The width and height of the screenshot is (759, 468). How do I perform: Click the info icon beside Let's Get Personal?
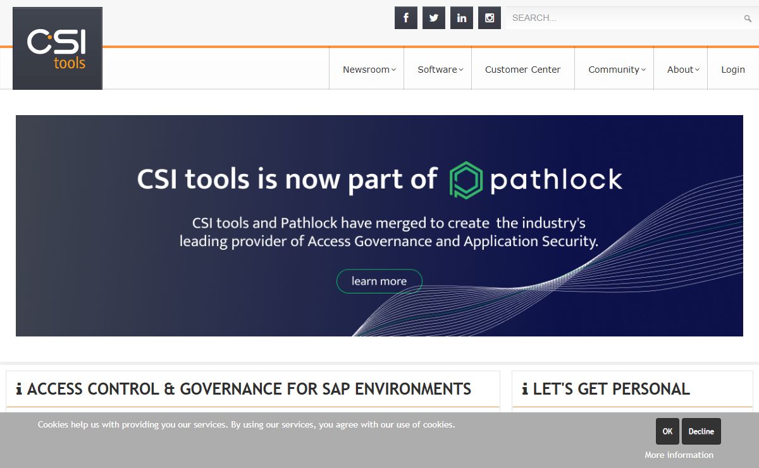pos(525,389)
